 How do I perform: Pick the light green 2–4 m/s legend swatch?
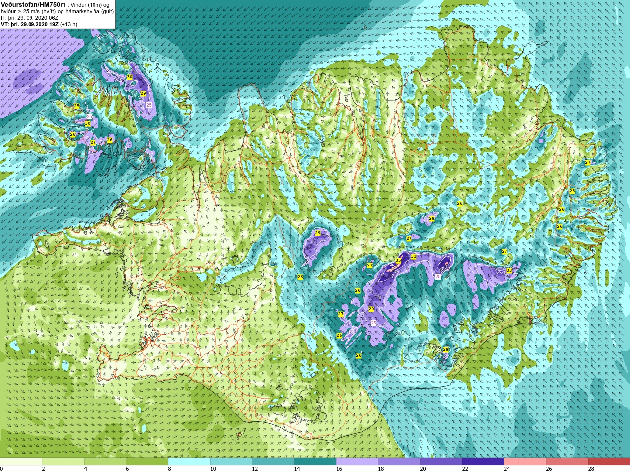(x=63, y=462)
